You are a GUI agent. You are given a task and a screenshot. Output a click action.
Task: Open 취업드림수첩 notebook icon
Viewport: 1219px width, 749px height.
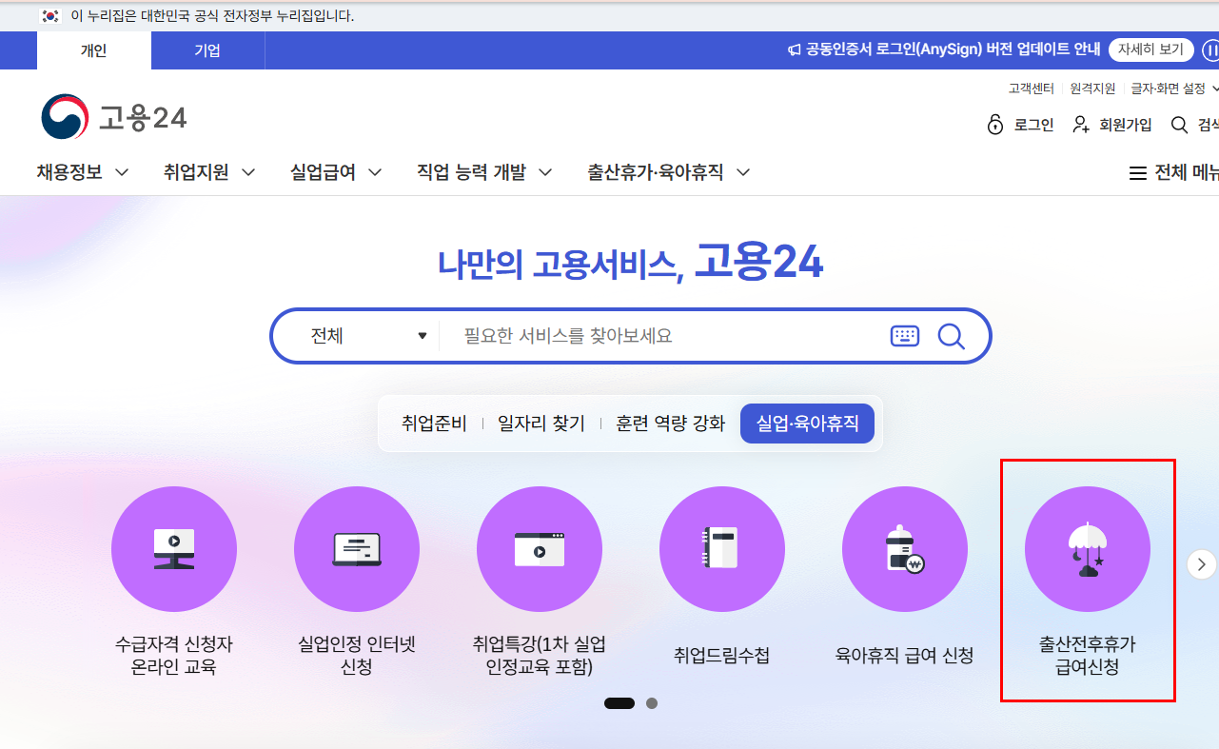[722, 549]
